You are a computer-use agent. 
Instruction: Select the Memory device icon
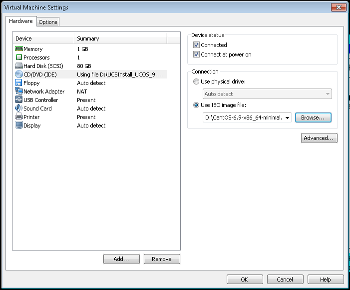pos(19,48)
